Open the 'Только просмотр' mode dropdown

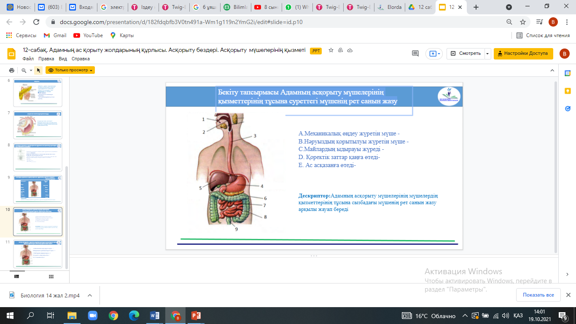tap(70, 70)
